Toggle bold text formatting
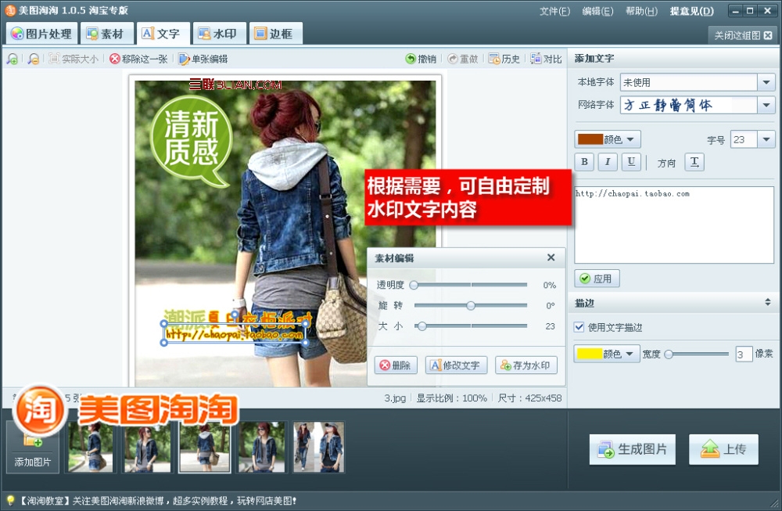 click(x=584, y=162)
